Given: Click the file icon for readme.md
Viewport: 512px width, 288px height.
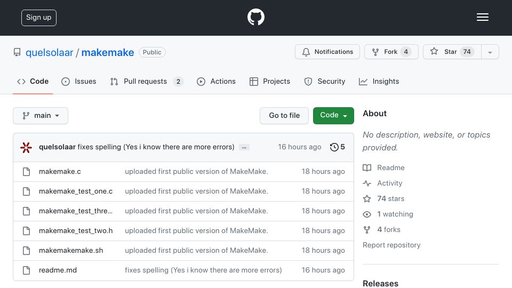Looking at the screenshot, I should coord(27,270).
